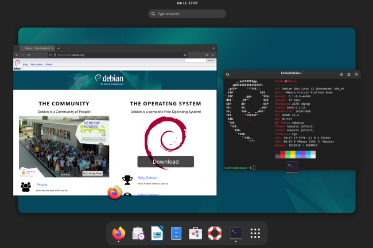Screen dimensions: 373x248
Task: Click the Type to search field
Action: click(x=187, y=13)
